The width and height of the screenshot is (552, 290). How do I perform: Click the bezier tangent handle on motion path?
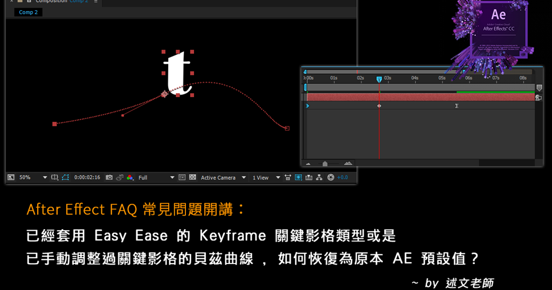click(122, 115)
